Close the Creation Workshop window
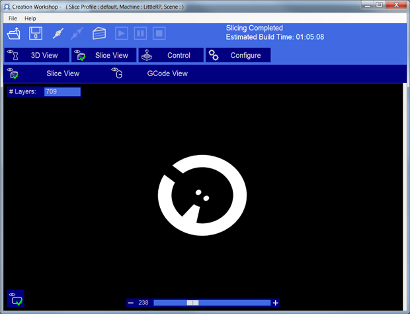The image size is (410, 314). coord(396,5)
